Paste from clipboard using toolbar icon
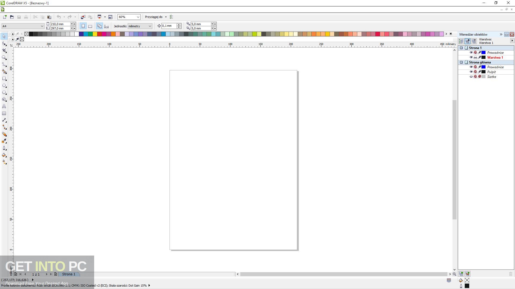 [x=49, y=17]
